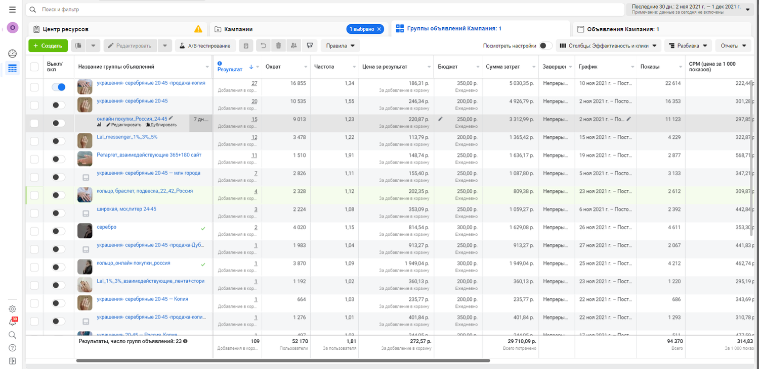759x369 pixels.
Task: Click the horizontal scrollbar at bottom
Action: pyautogui.click(x=283, y=360)
